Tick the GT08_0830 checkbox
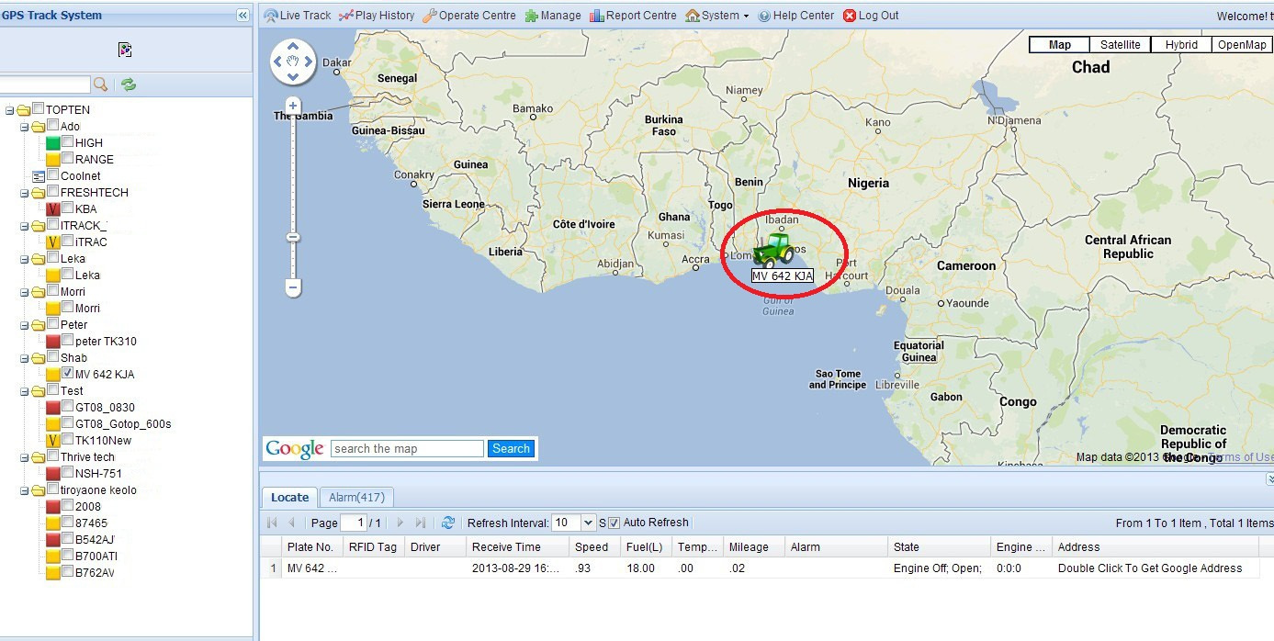The height and width of the screenshot is (641, 1274). pos(68,406)
